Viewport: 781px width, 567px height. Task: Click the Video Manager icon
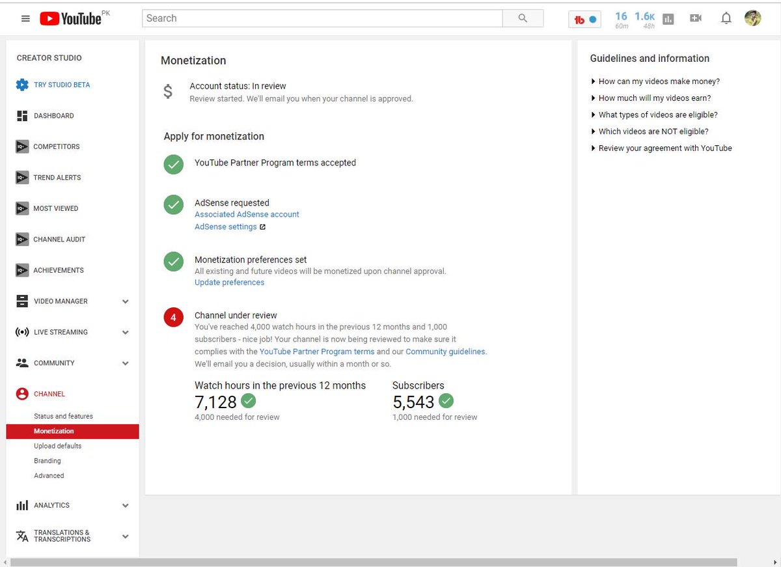(x=22, y=301)
